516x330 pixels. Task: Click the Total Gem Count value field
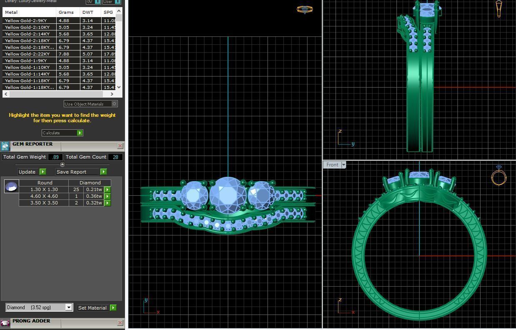(115, 157)
